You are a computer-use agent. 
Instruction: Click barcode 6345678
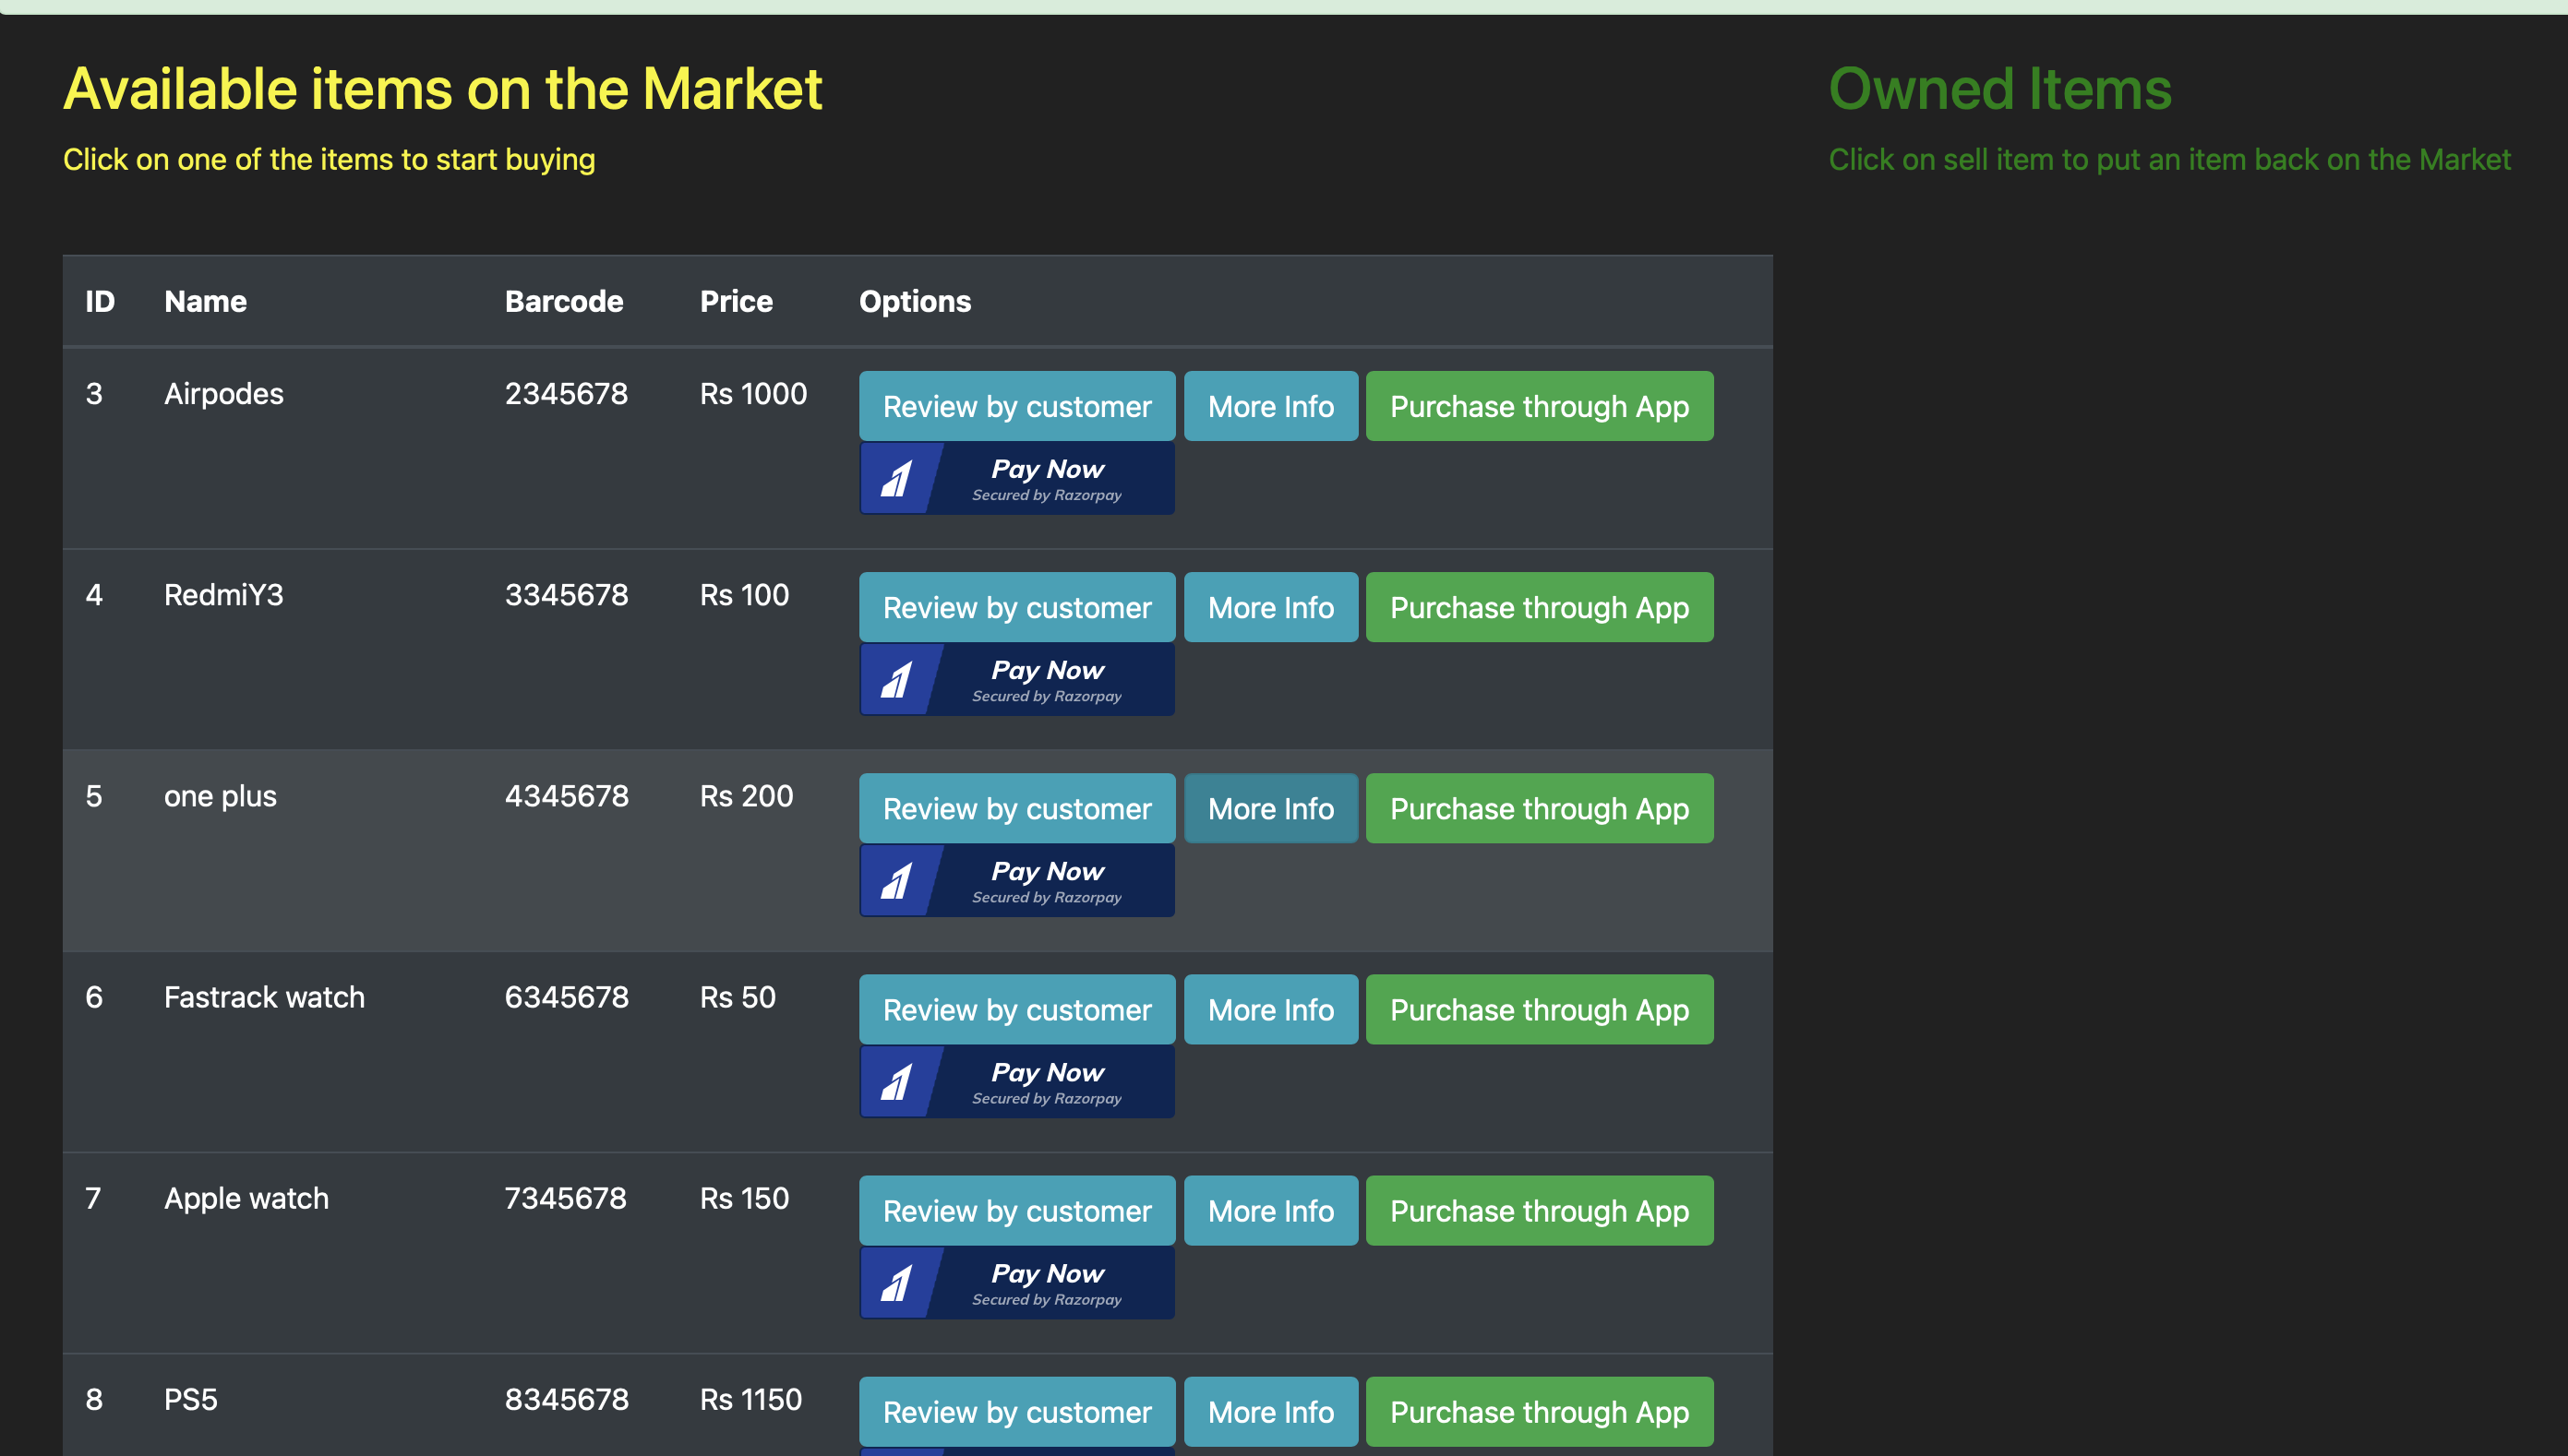click(x=566, y=997)
